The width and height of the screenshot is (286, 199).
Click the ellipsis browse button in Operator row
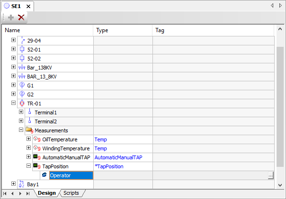click(270, 175)
